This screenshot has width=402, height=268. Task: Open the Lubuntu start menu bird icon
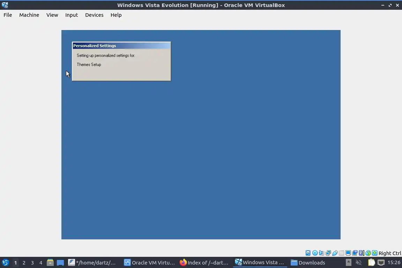tap(5, 263)
